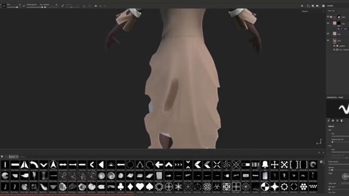The image size is (349, 196).
Task: Click the top-left brush size slider
Action: tap(13, 7)
